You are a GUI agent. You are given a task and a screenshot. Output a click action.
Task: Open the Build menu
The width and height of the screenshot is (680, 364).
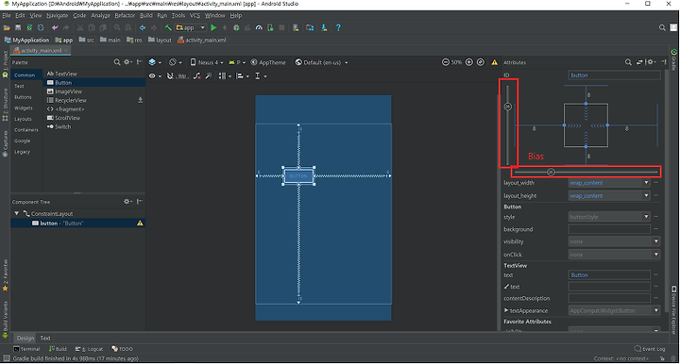coord(145,16)
